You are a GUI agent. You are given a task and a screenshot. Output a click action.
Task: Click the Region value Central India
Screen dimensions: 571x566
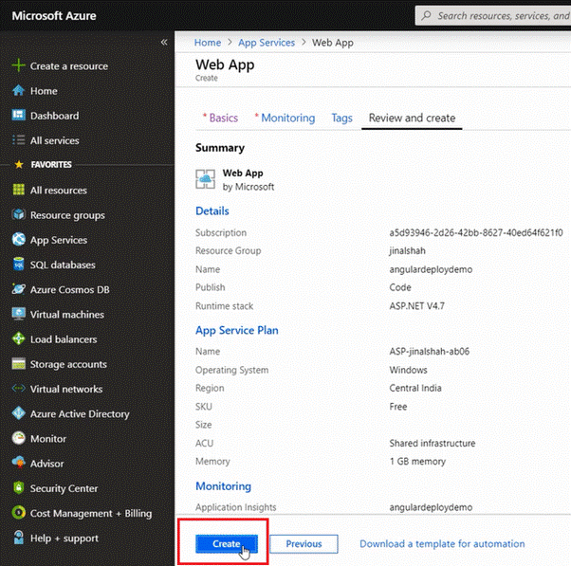coord(415,388)
